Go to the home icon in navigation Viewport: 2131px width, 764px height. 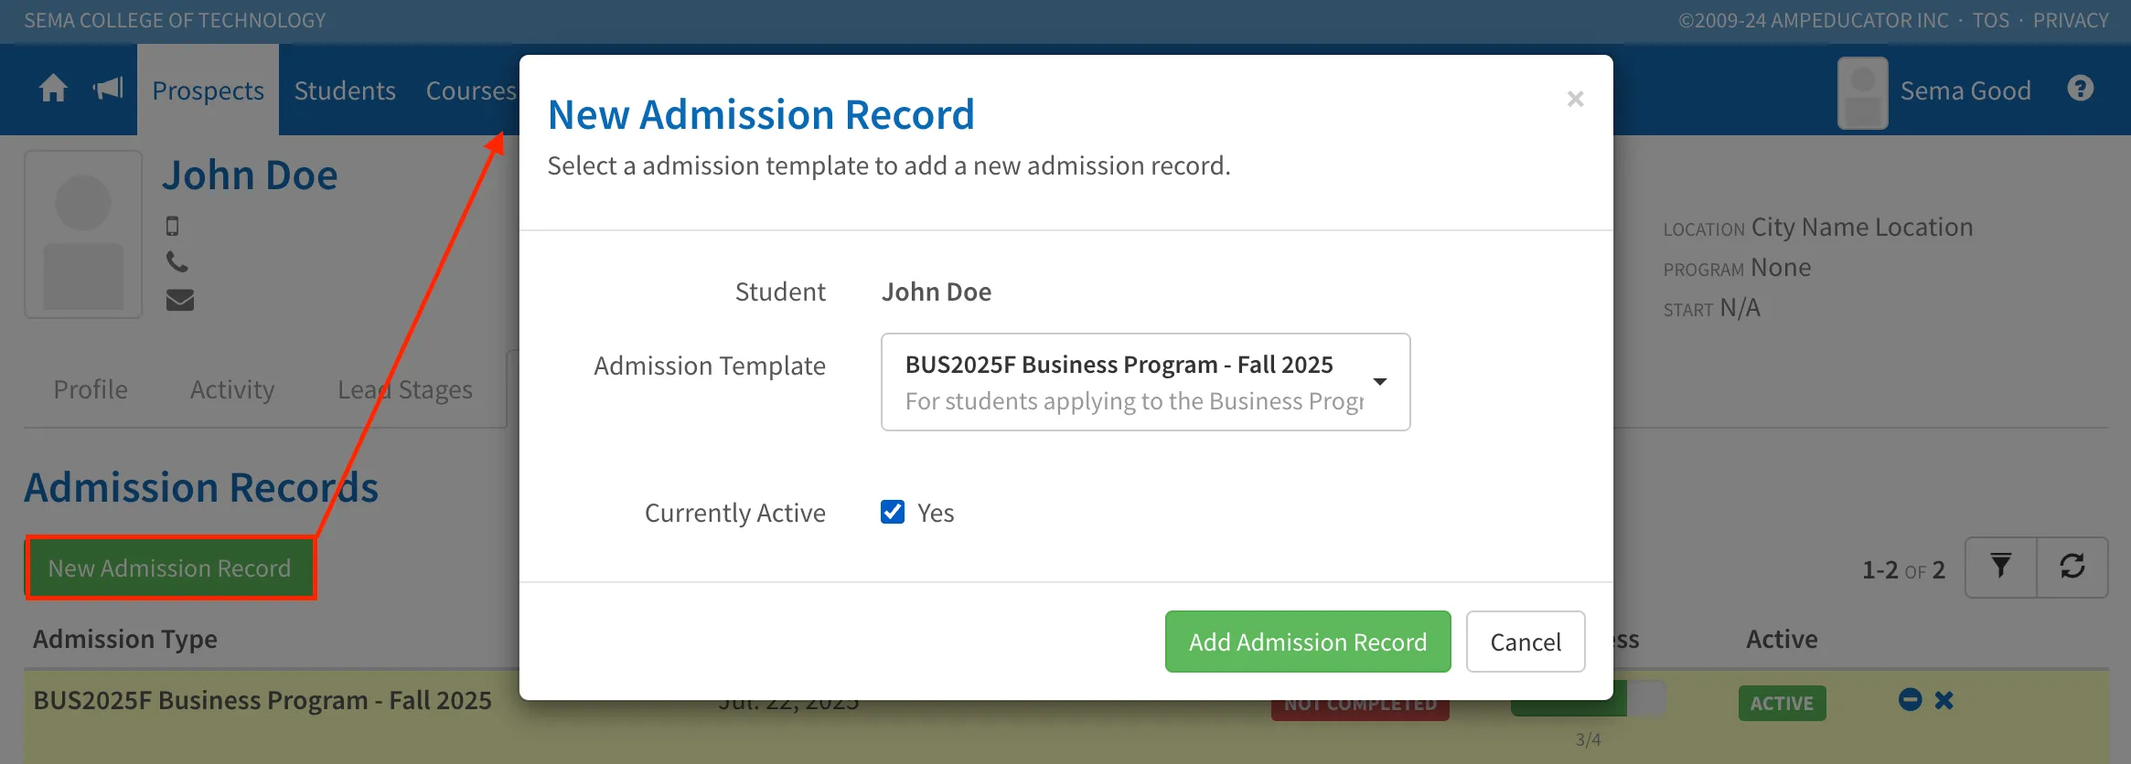[53, 89]
